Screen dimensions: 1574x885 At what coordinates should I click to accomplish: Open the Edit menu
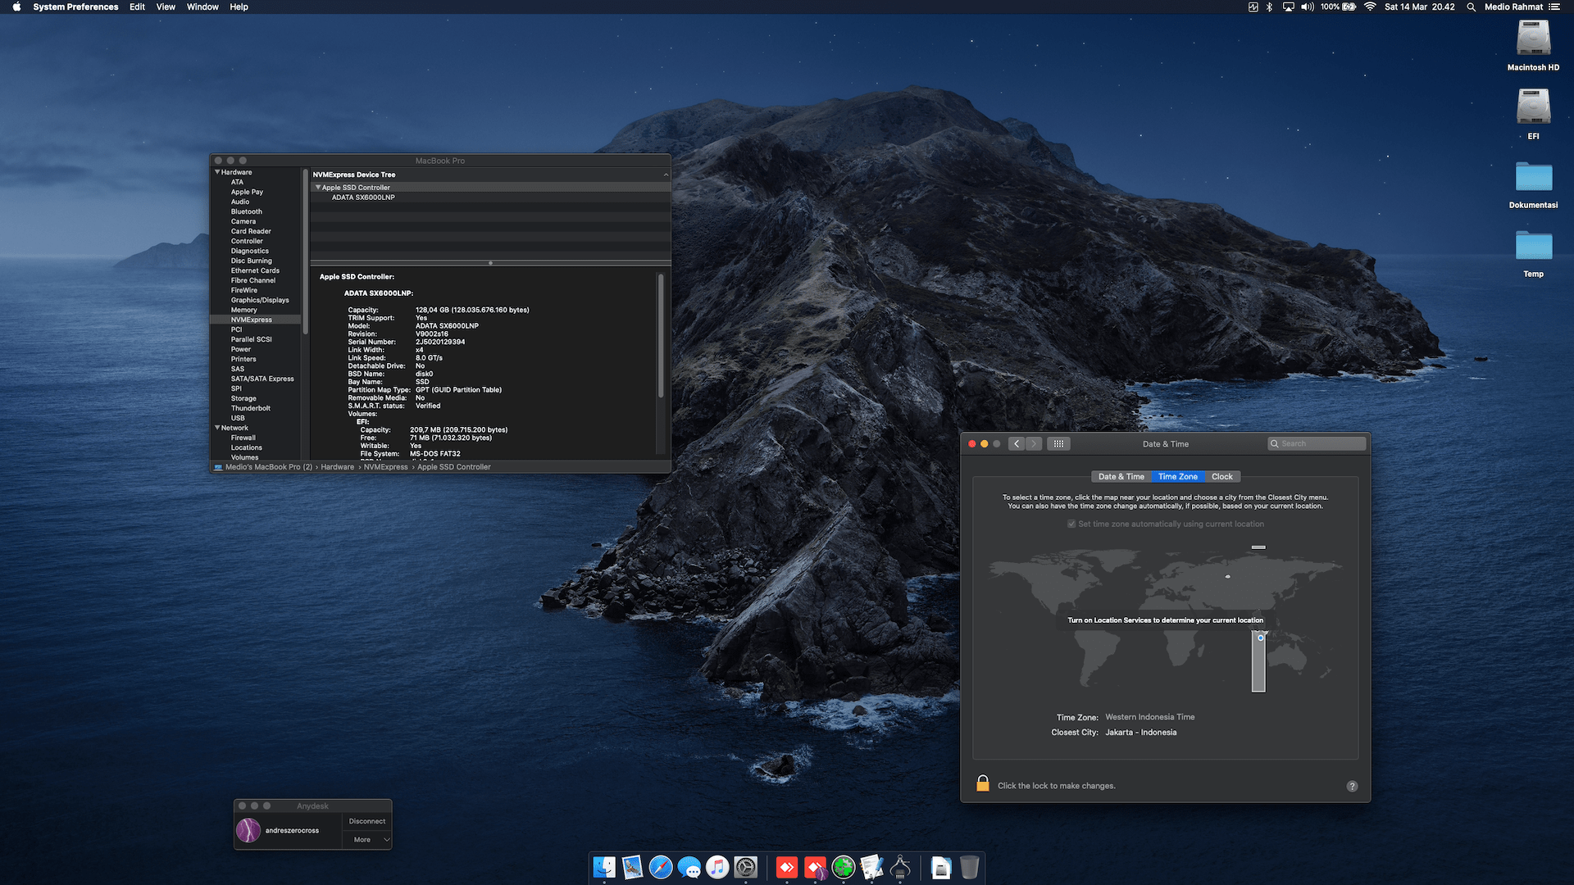pos(137,7)
